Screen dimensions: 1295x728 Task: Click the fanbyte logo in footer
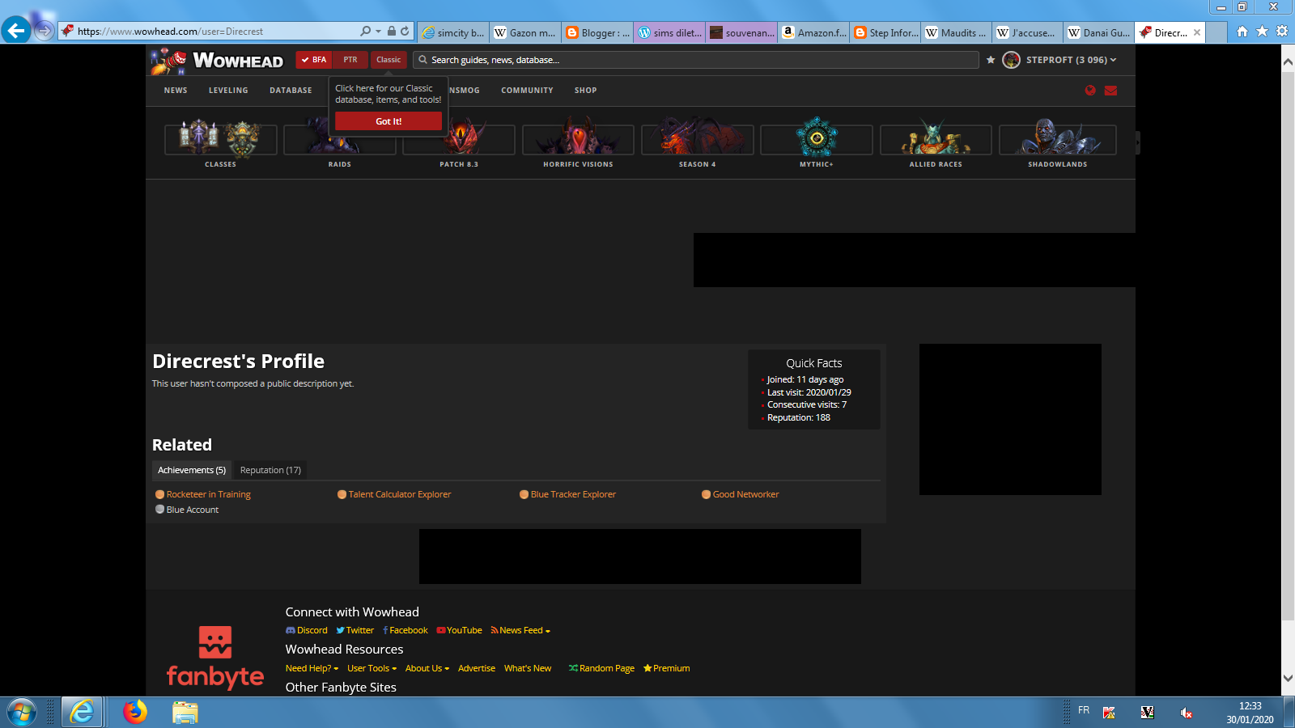[x=215, y=658]
